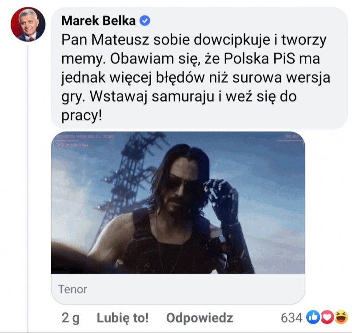352x333 pixels.
Task: Click the blue verified badge checkmark
Action: (145, 21)
